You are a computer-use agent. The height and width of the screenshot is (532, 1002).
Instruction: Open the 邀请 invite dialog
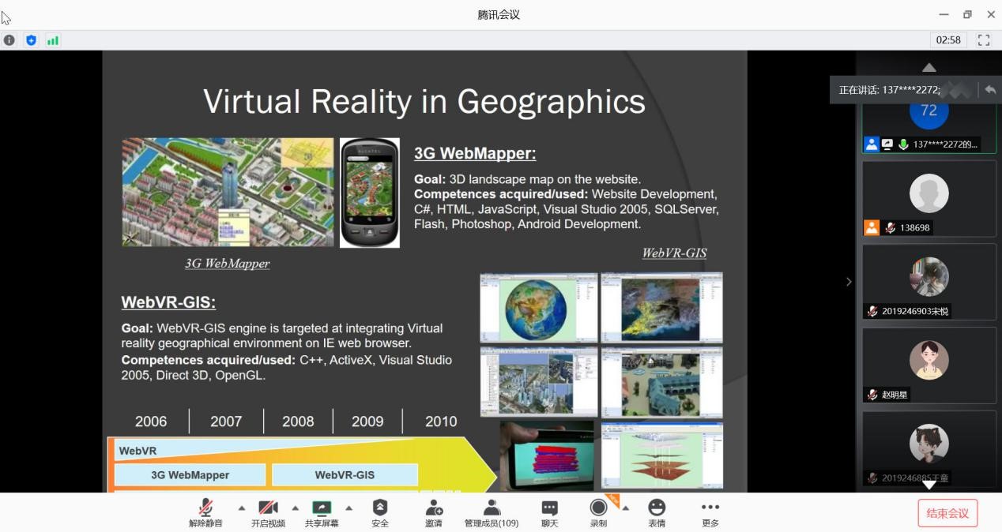434,513
